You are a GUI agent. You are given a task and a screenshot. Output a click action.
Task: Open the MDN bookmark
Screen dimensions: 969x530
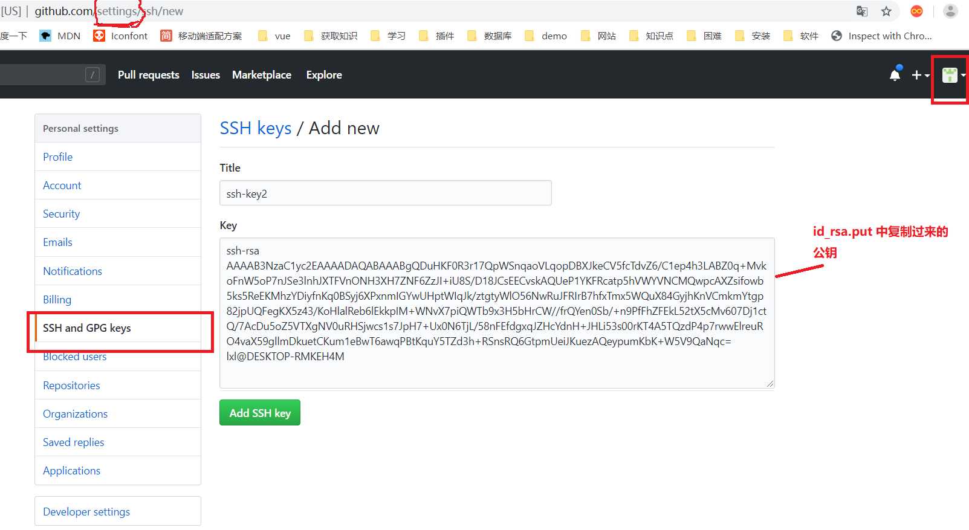[x=60, y=36]
